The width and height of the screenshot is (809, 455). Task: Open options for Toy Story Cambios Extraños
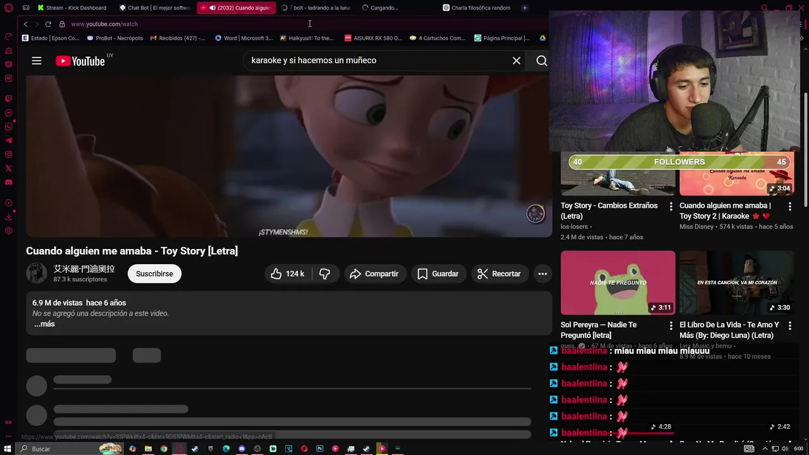pos(671,207)
